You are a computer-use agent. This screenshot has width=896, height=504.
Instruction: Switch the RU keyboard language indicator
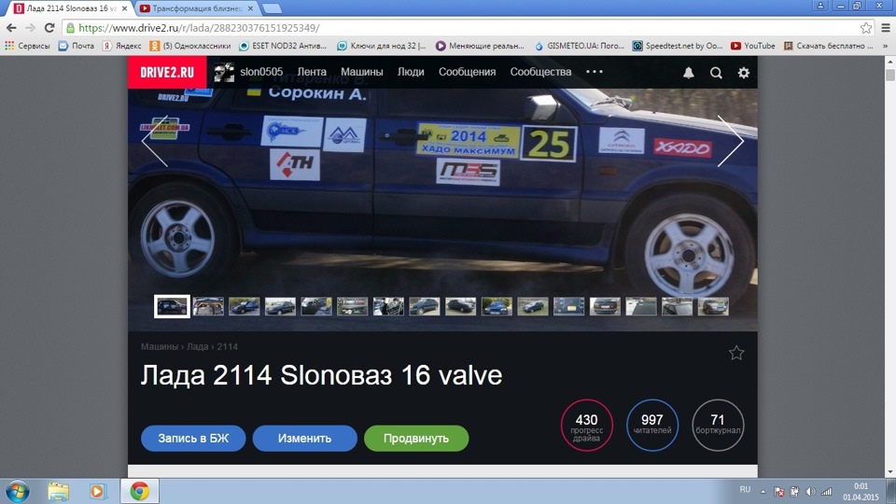pos(745,490)
